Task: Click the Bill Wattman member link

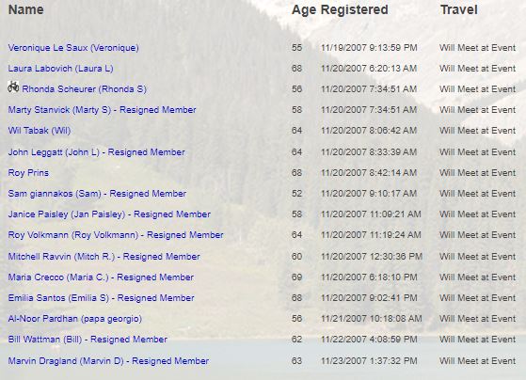Action: [x=88, y=340]
